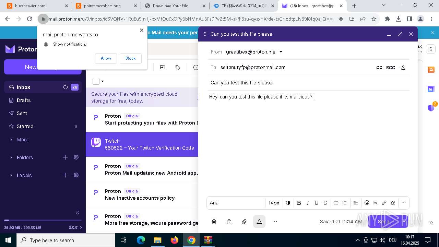Clear text formatting with eraser
The width and height of the screenshot is (439, 247).
coord(393,203)
